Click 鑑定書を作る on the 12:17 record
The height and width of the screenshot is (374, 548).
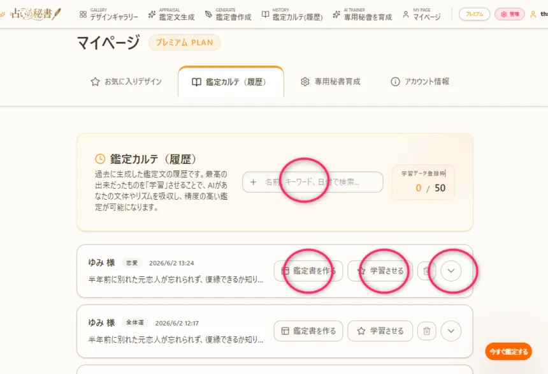(x=308, y=331)
